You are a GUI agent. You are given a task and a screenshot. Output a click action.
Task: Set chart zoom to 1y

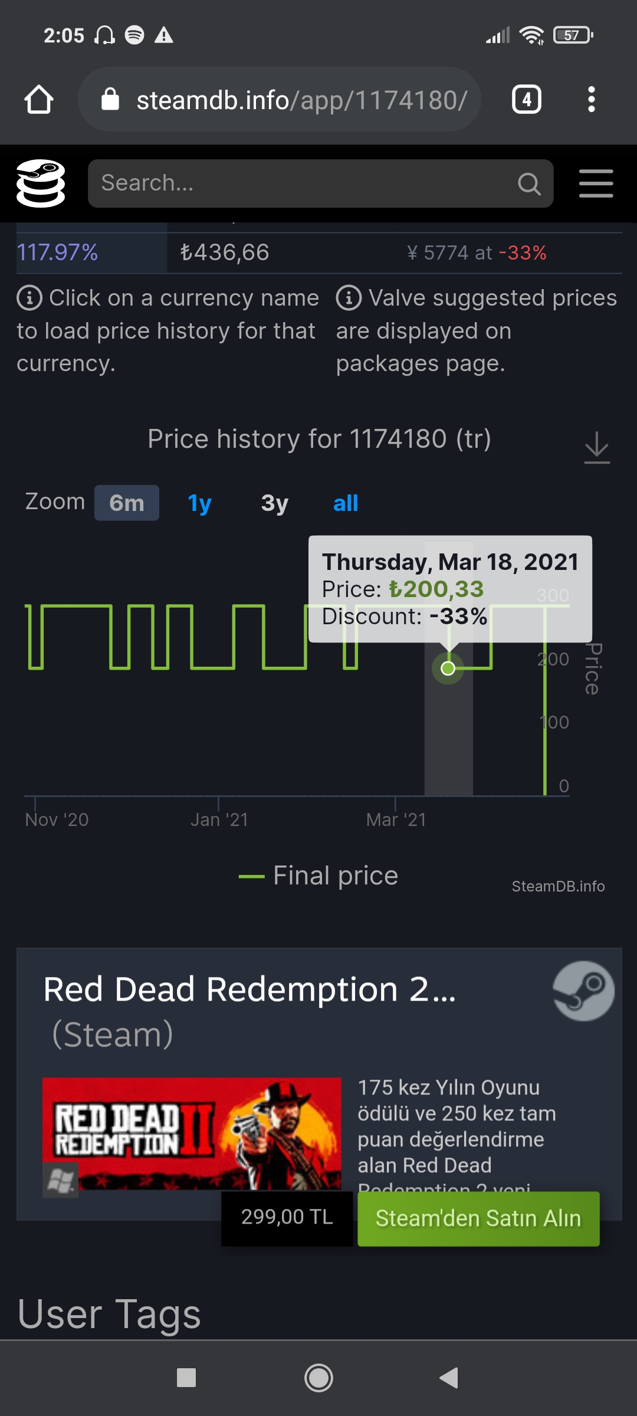pos(199,503)
